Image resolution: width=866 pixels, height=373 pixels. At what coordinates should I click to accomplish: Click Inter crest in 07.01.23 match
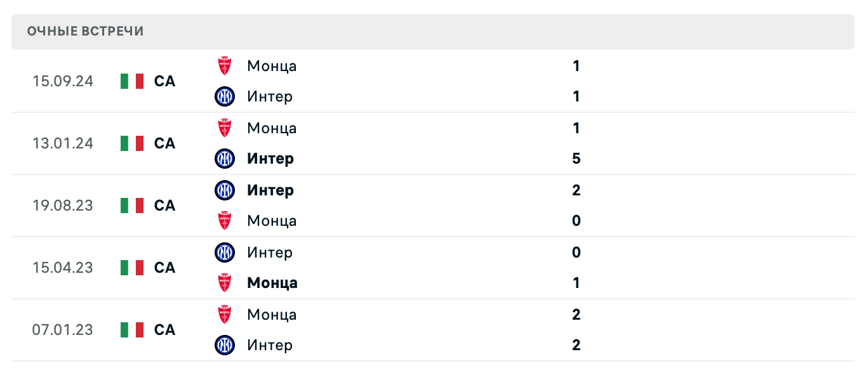pyautogui.click(x=224, y=345)
